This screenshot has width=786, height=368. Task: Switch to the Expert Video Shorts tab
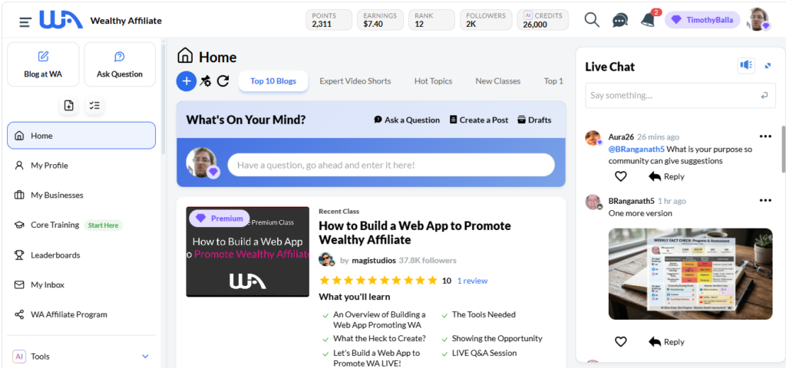(x=355, y=81)
